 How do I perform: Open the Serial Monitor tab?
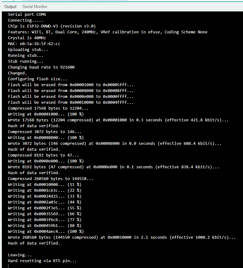35,7
